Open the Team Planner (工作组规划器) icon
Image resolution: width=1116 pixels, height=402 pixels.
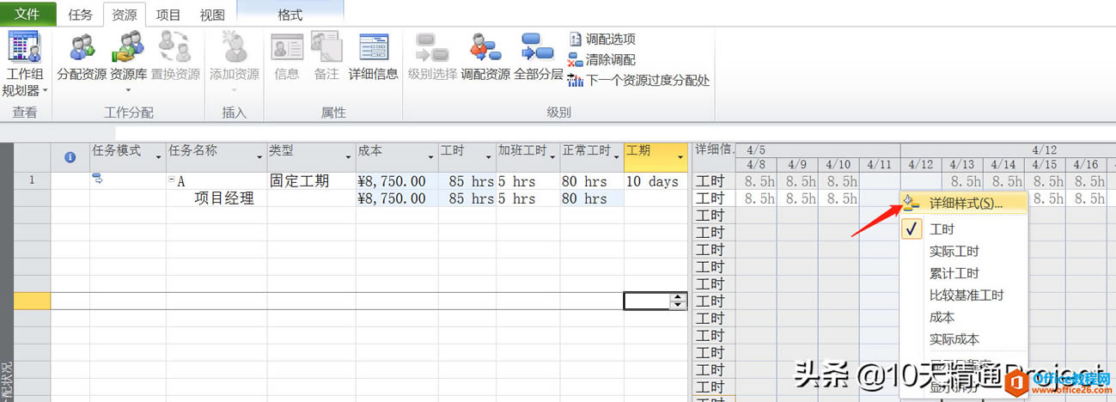(25, 49)
